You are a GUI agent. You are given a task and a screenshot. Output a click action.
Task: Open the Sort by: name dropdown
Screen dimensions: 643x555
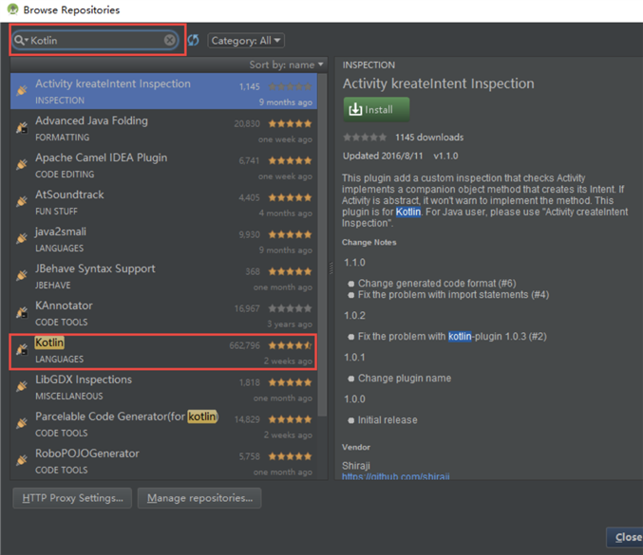(x=286, y=65)
